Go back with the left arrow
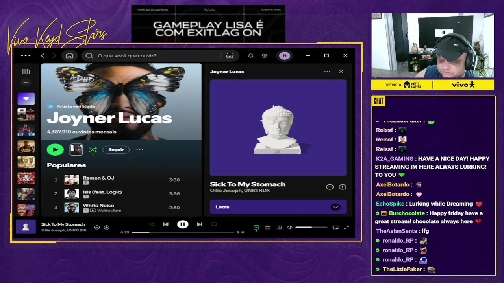Screen dimensions: 504x283 43,56
